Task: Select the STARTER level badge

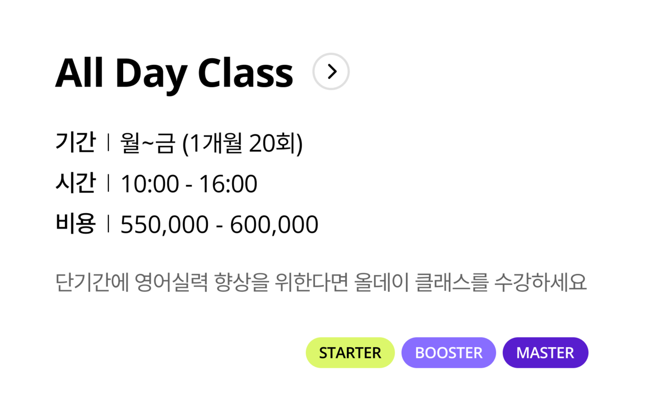Action: tap(350, 353)
